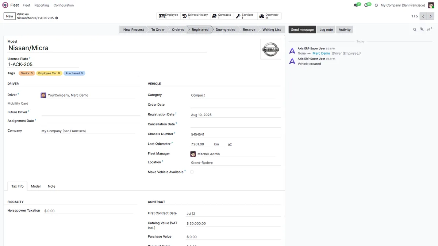Open user avatar menu
This screenshot has width=438, height=246.
431,5
